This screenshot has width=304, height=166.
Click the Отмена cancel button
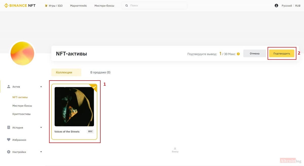[255, 54]
